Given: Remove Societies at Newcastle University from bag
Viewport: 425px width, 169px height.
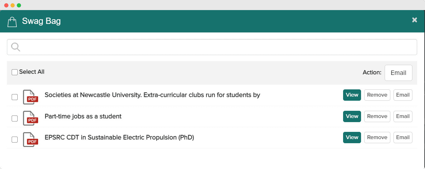Looking at the screenshot, I should 377,95.
